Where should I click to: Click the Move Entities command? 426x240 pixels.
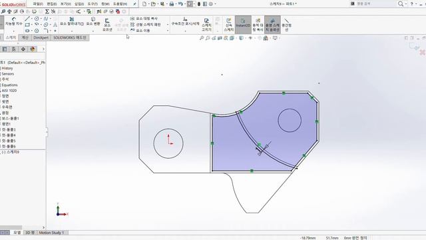pos(140,31)
